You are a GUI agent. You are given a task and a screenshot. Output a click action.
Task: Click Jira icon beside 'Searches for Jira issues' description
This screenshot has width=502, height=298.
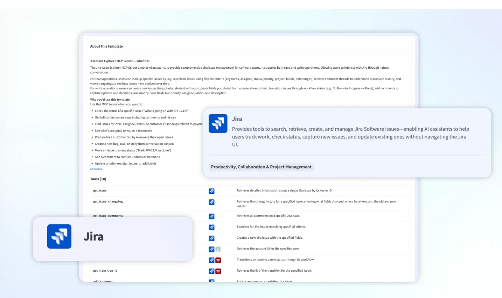tap(211, 227)
